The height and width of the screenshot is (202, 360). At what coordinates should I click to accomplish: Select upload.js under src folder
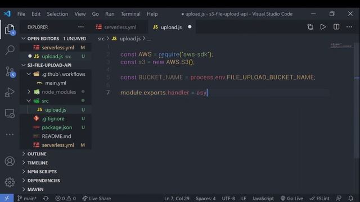tap(56, 110)
